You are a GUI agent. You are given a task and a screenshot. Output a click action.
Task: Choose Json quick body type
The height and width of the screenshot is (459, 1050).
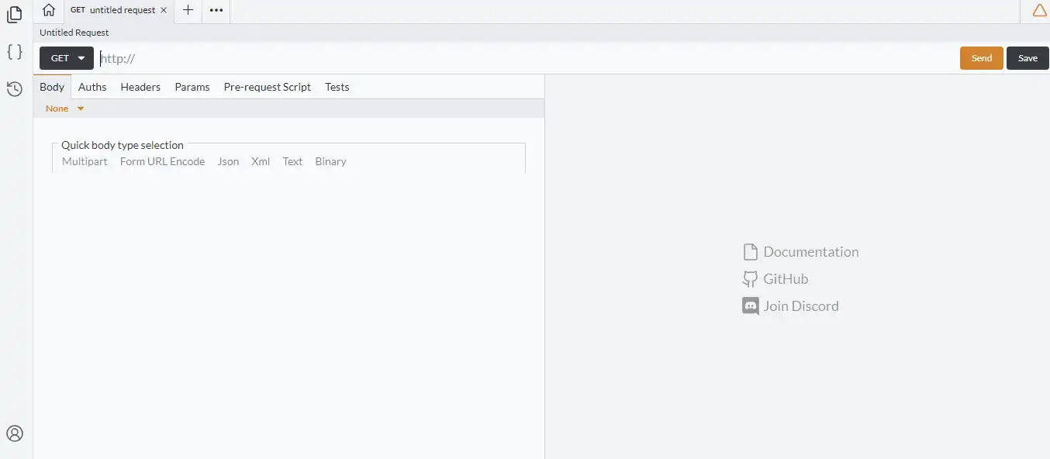[x=228, y=161]
